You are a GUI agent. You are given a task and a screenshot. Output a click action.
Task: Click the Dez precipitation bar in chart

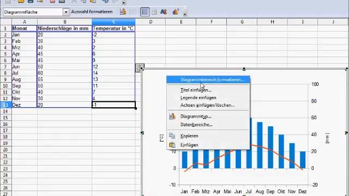tap(303, 160)
